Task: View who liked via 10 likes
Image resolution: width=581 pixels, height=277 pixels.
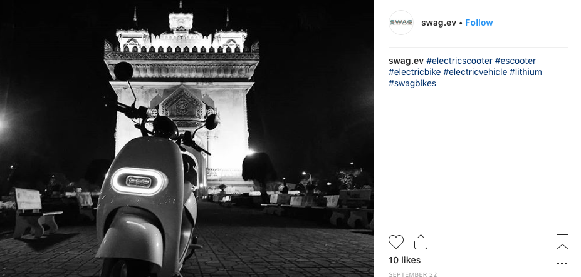Action: [x=405, y=260]
